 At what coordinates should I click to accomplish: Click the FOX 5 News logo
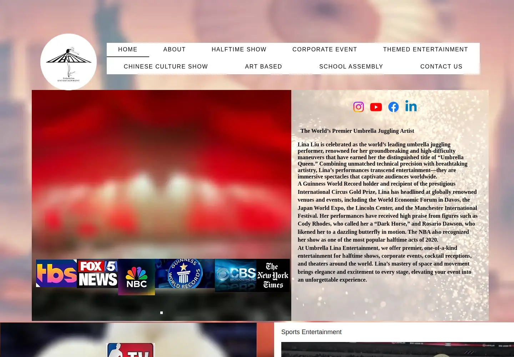pos(97,273)
